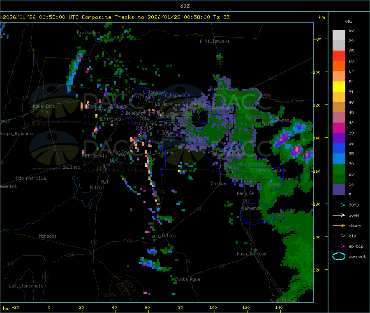Click the El_Desvio map label
Image resolution: width=370 pixels, height=313 pixels.
[96, 156]
